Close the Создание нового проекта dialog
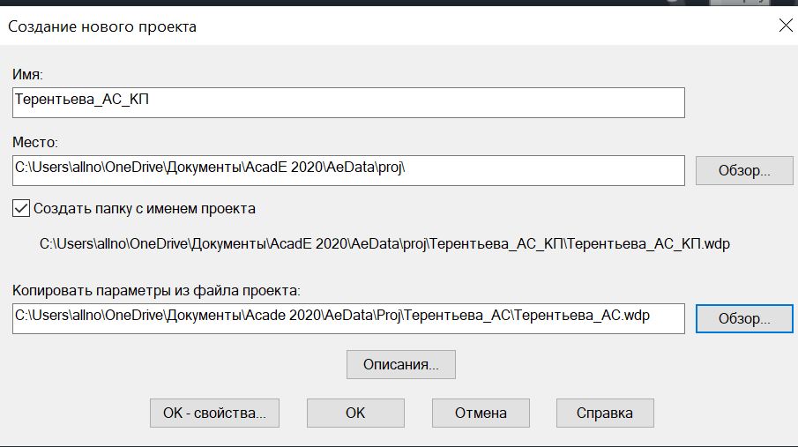Screen dimensions: 798x447 786,25
